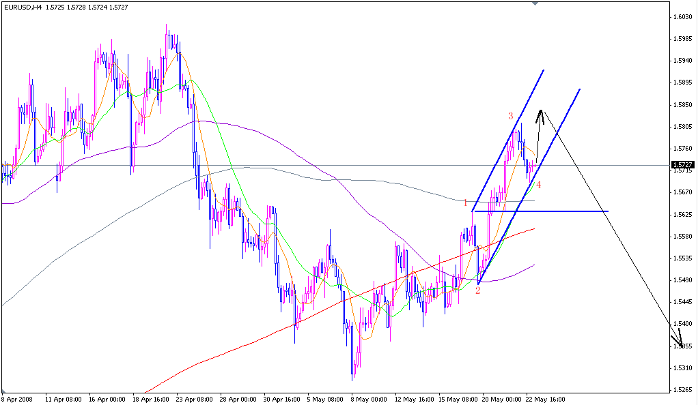Click the small gray triangle above the 8 Apr 2008 date
Screen dimensions: 698x405
pos(3,391)
